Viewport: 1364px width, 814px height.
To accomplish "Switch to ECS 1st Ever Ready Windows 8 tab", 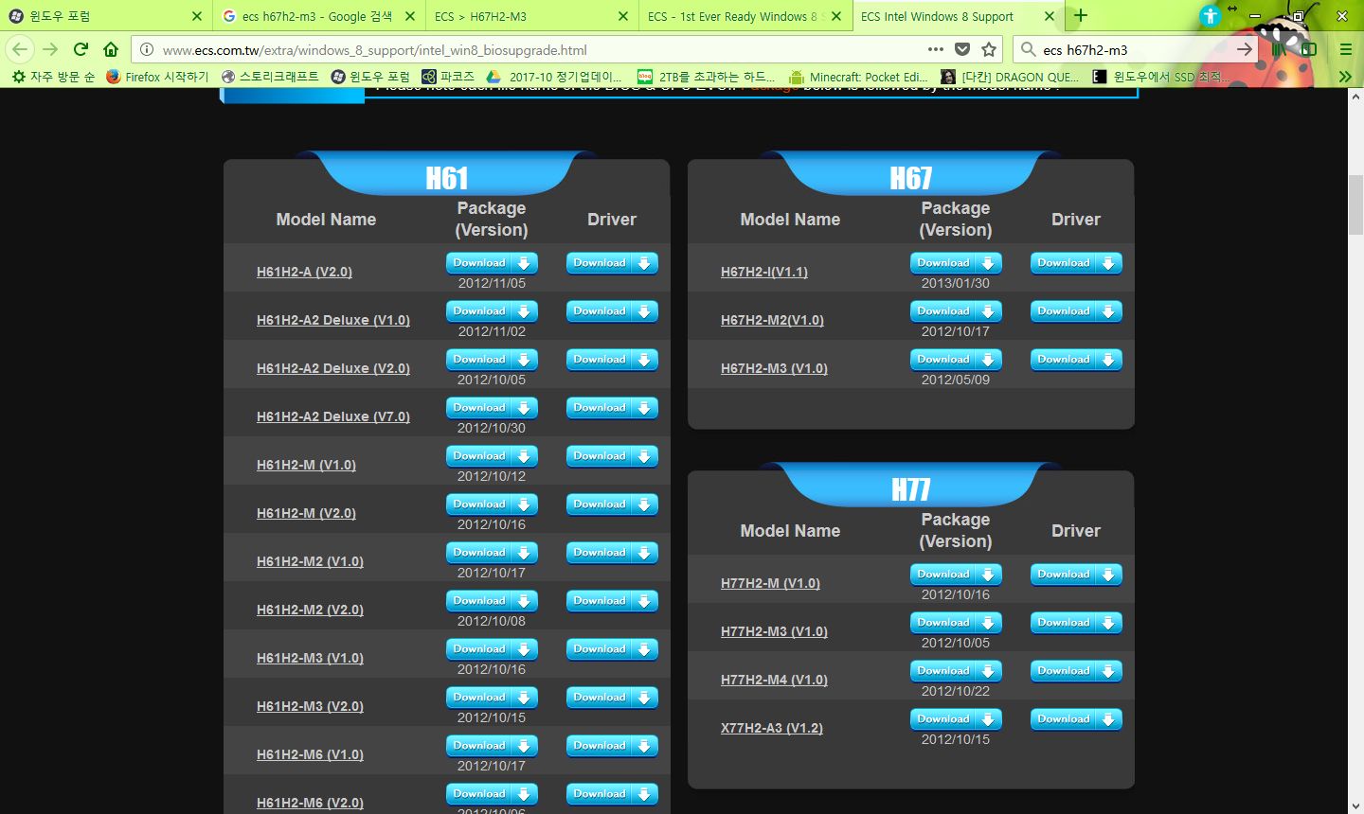I will tap(745, 16).
